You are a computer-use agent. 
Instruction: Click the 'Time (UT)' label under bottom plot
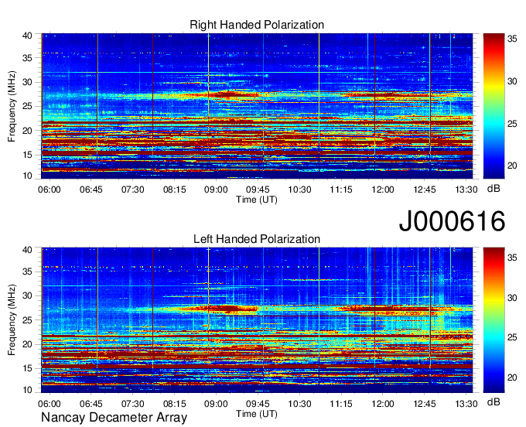click(x=257, y=414)
